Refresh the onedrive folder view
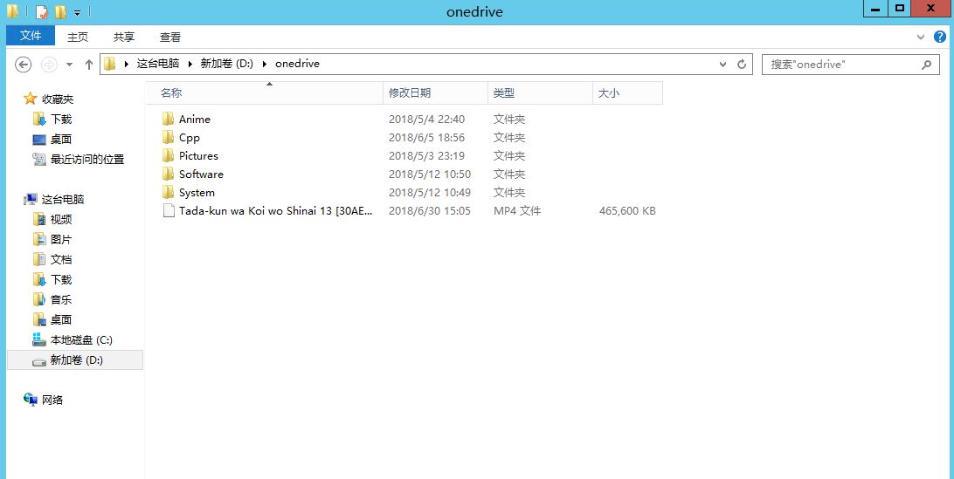This screenshot has width=954, height=479. click(743, 65)
